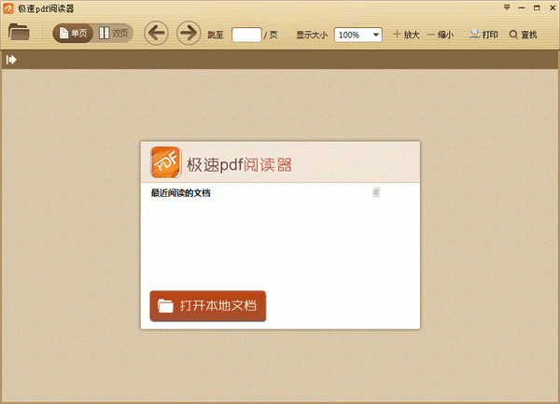The image size is (560, 404).
Task: Clear recent documents with trash icon
Action: coord(376,191)
